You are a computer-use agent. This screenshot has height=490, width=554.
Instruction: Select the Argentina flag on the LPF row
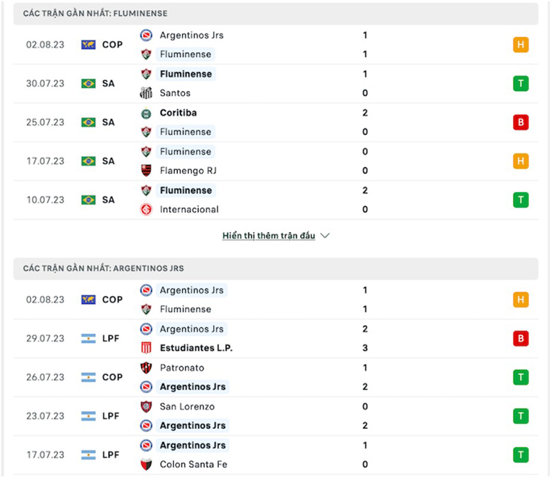89,338
